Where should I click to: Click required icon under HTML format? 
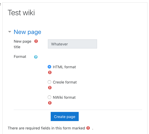coord(50,72)
